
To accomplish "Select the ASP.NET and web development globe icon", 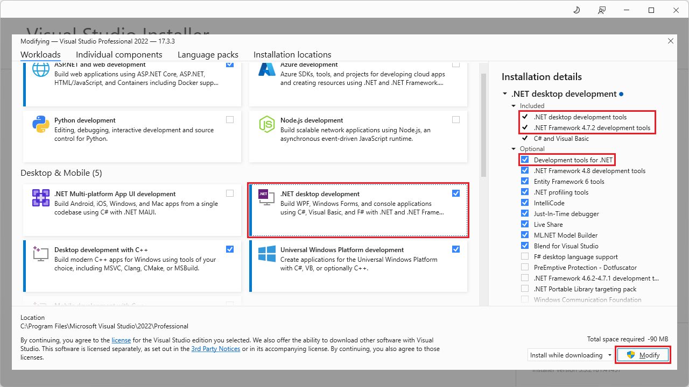I will 40,69.
